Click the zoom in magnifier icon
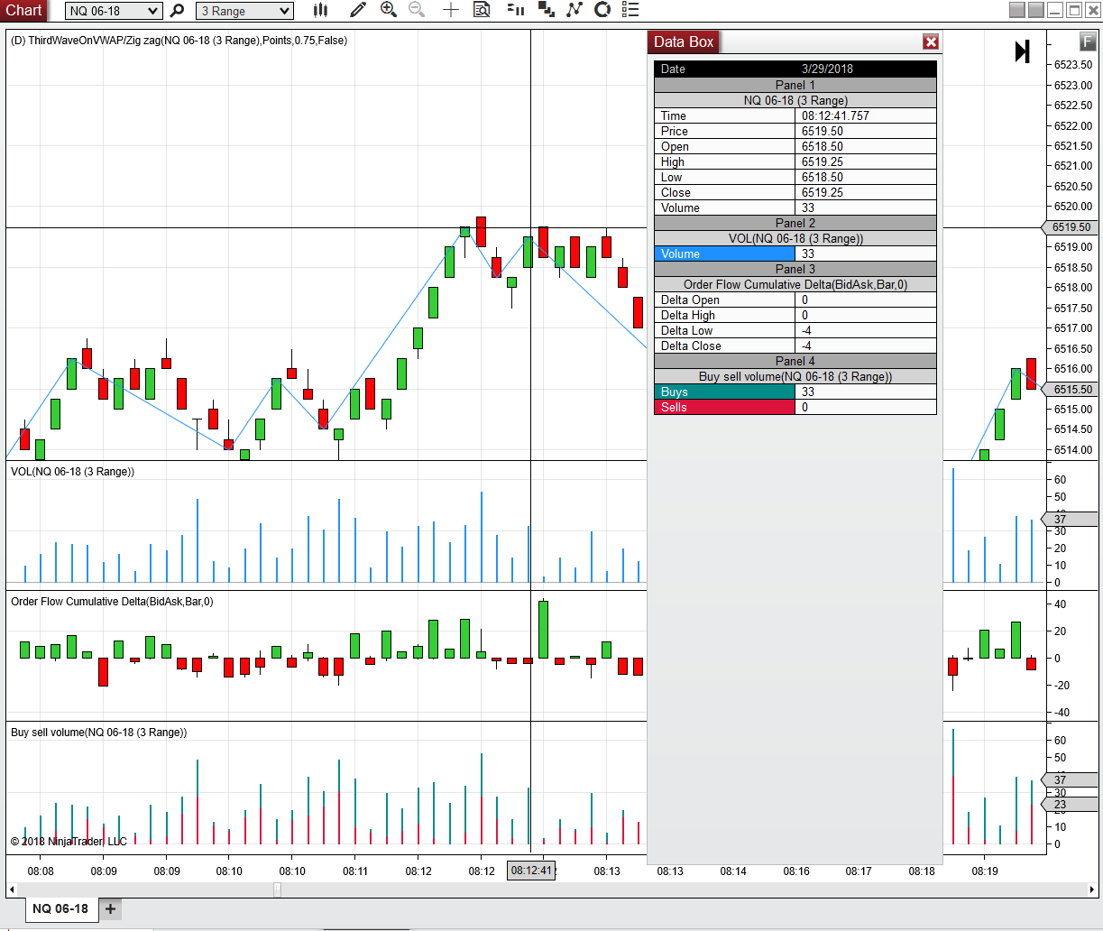Screen dimensions: 1103x931 point(389,10)
